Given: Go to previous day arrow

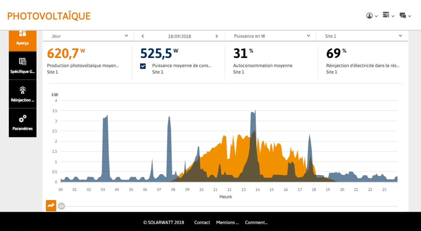Looking at the screenshot, I should 143,36.
